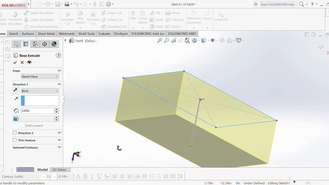Enable the Direction 2 checkbox

tap(14, 133)
